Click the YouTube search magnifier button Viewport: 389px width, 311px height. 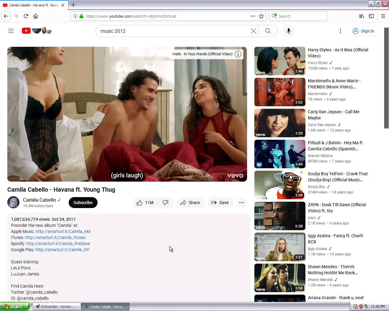(x=268, y=31)
